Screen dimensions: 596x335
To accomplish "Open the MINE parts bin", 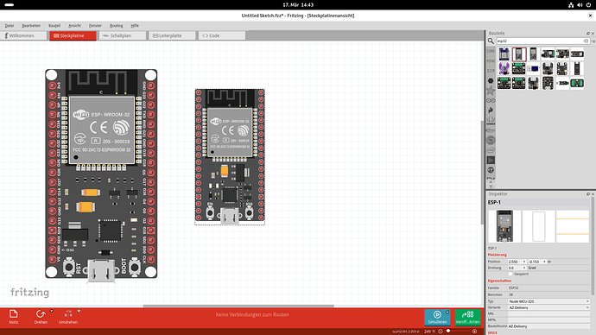I will pos(491,60).
